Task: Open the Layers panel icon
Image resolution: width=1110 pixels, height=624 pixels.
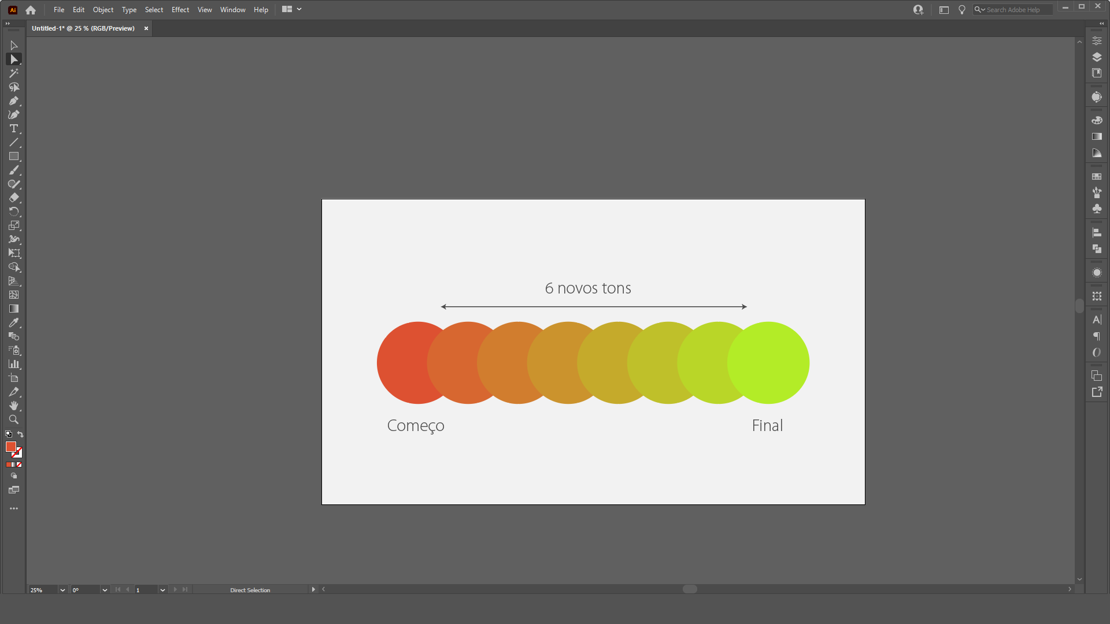Action: click(x=1097, y=57)
